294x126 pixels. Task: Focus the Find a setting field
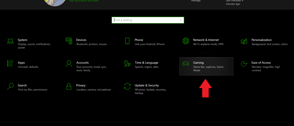point(148,20)
